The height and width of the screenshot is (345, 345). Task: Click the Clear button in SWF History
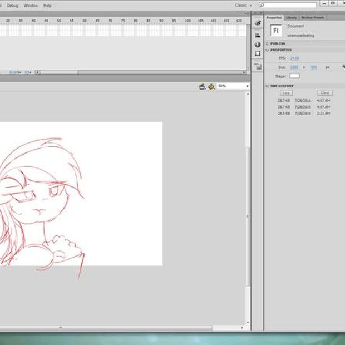[325, 93]
